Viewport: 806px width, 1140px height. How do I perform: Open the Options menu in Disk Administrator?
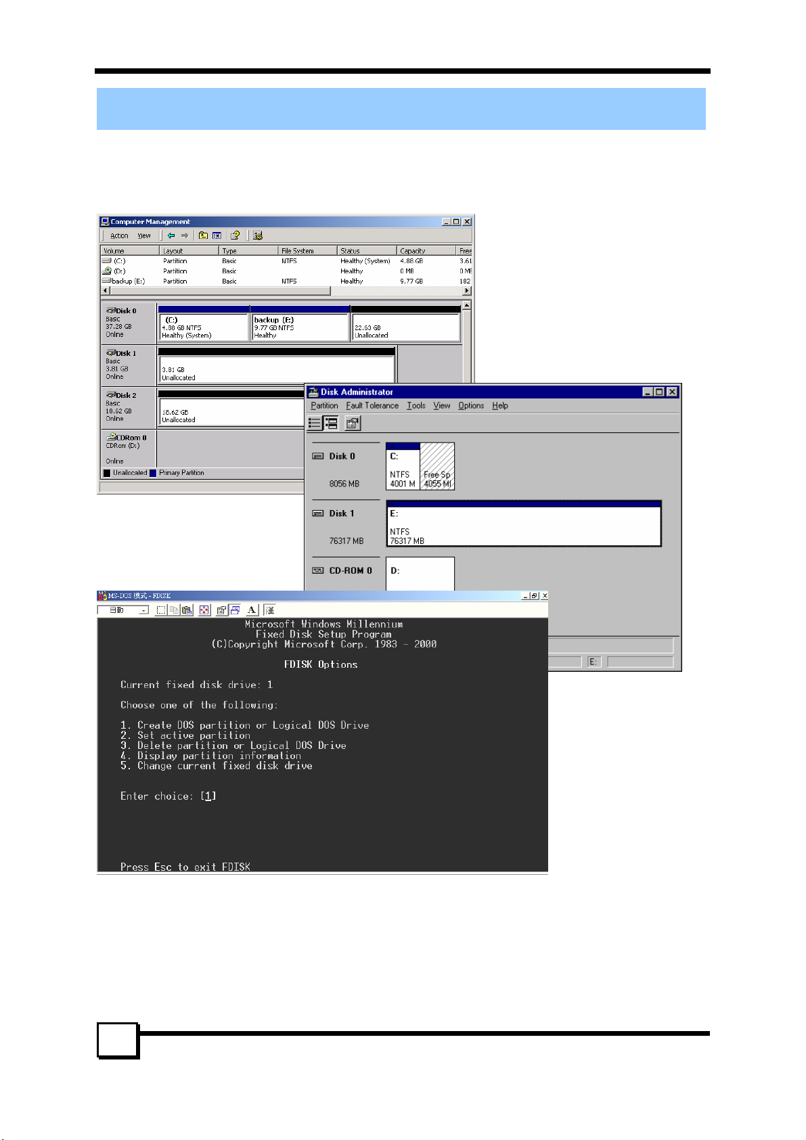click(471, 406)
